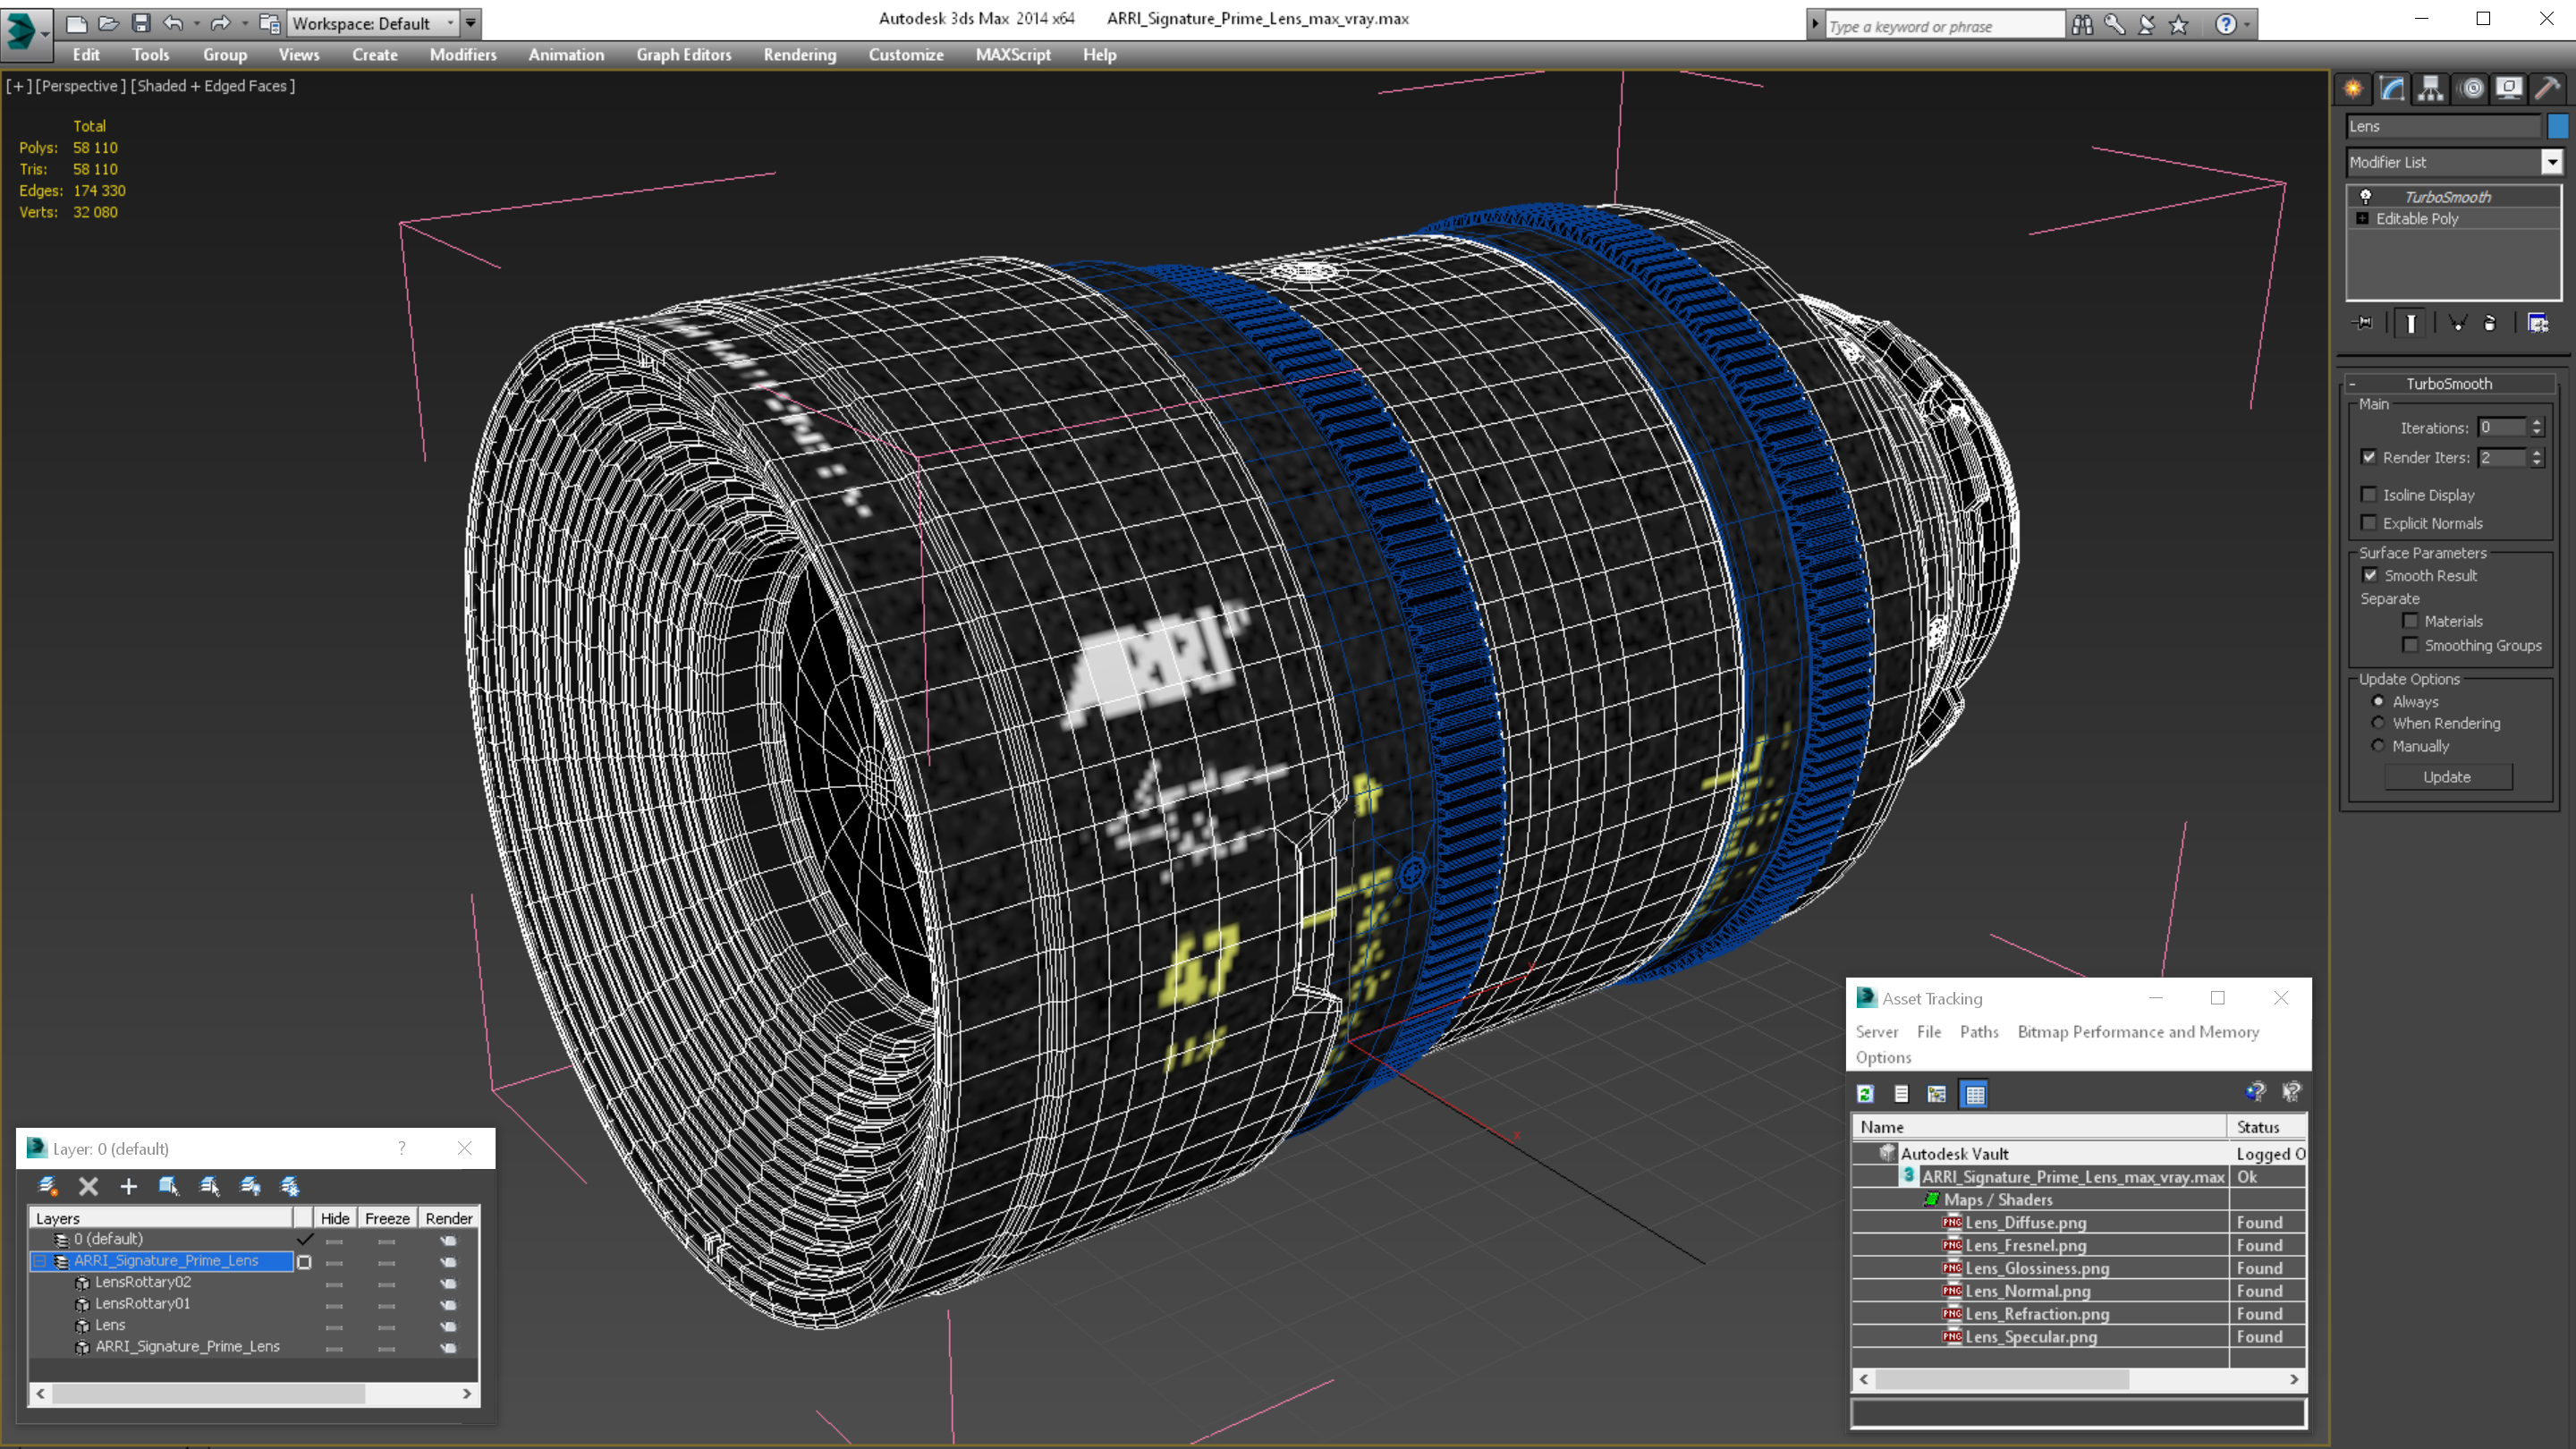Collapse the TurboSmooth rollout minus sign
This screenshot has width=2576, height=1449.
[x=2352, y=384]
